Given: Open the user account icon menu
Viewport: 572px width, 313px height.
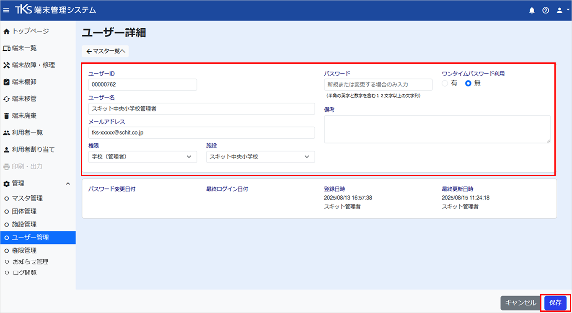Looking at the screenshot, I should coord(560,10).
